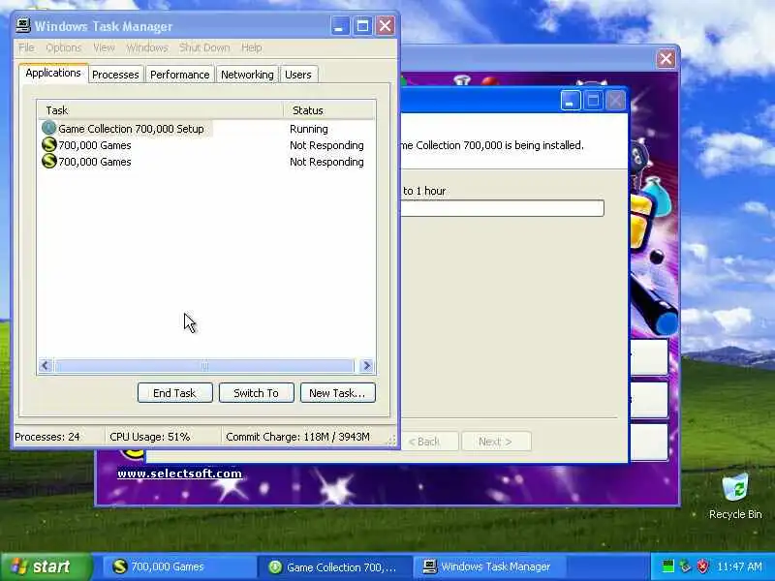Click the CPU Usage: 51% status entry
This screenshot has height=581, width=775.
pos(150,437)
